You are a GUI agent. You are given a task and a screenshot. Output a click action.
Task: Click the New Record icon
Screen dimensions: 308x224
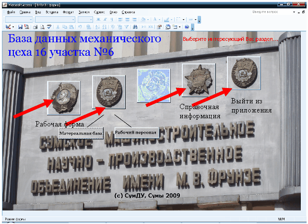(144, 27)
